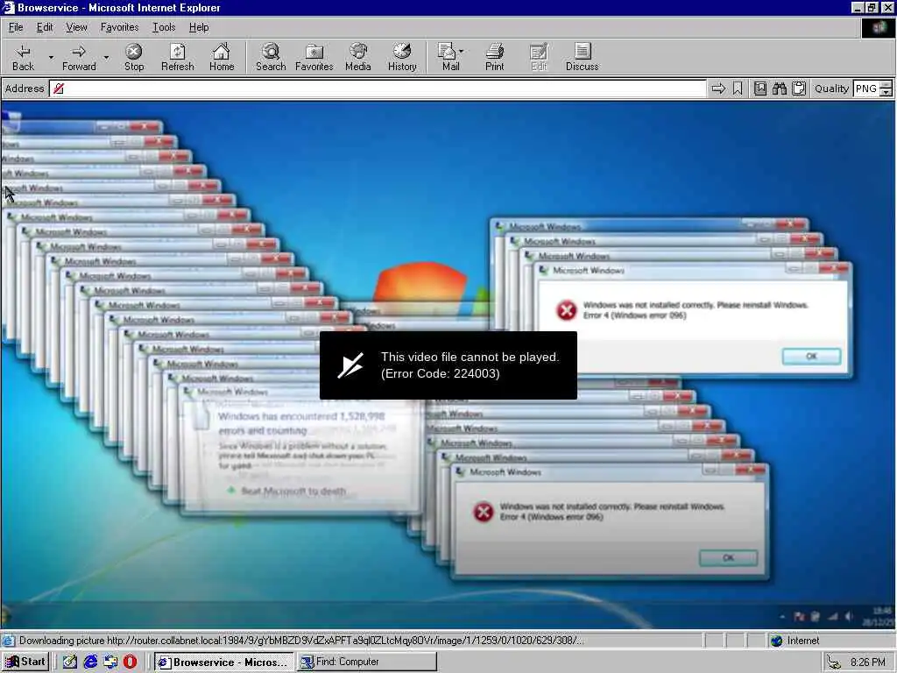The image size is (897, 673).
Task: Open the Start menu
Action: click(25, 662)
